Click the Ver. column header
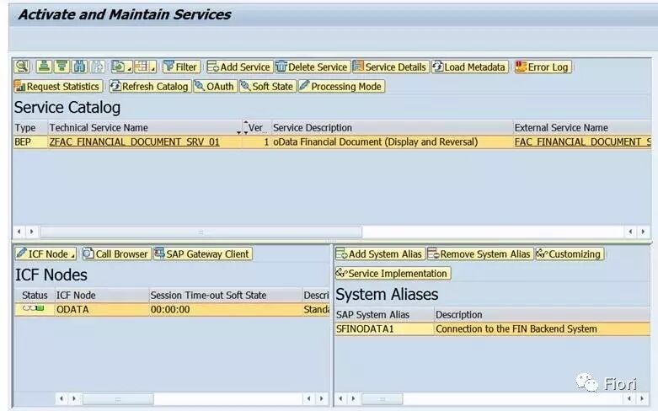658x411 pixels. (x=256, y=127)
